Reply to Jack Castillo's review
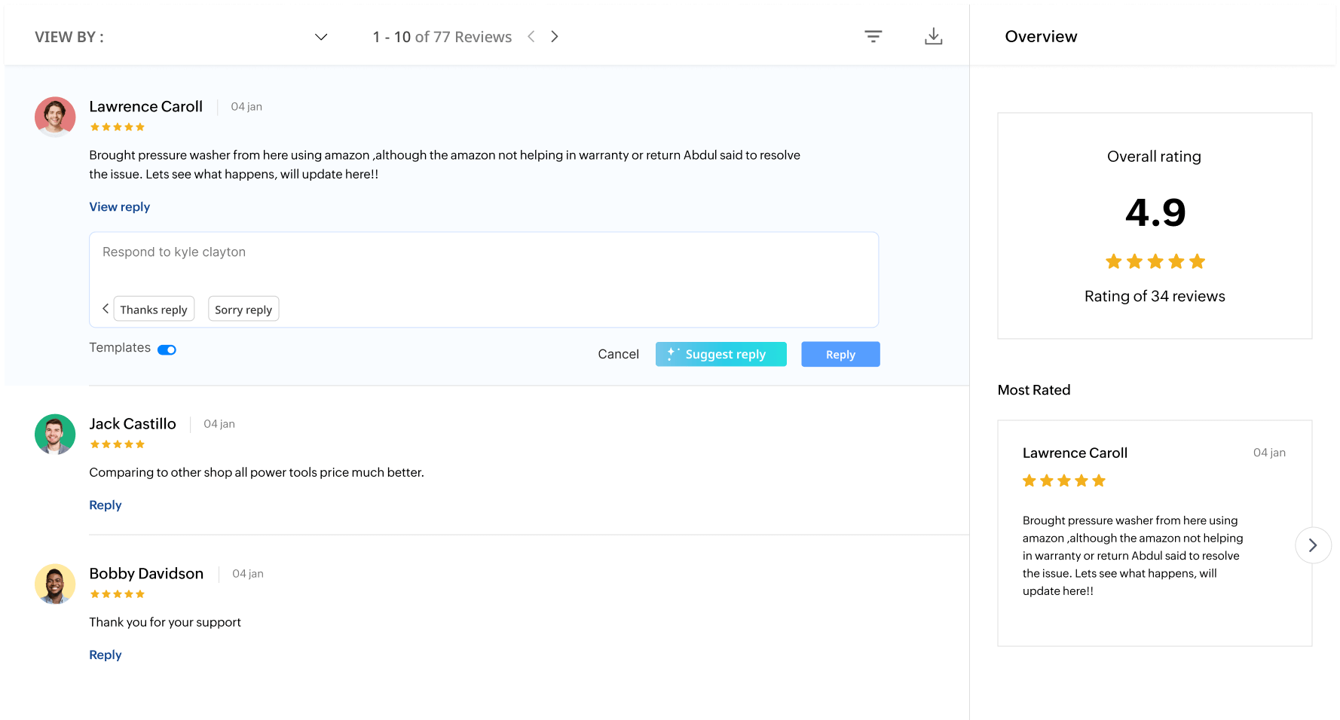The image size is (1340, 720). (x=105, y=505)
